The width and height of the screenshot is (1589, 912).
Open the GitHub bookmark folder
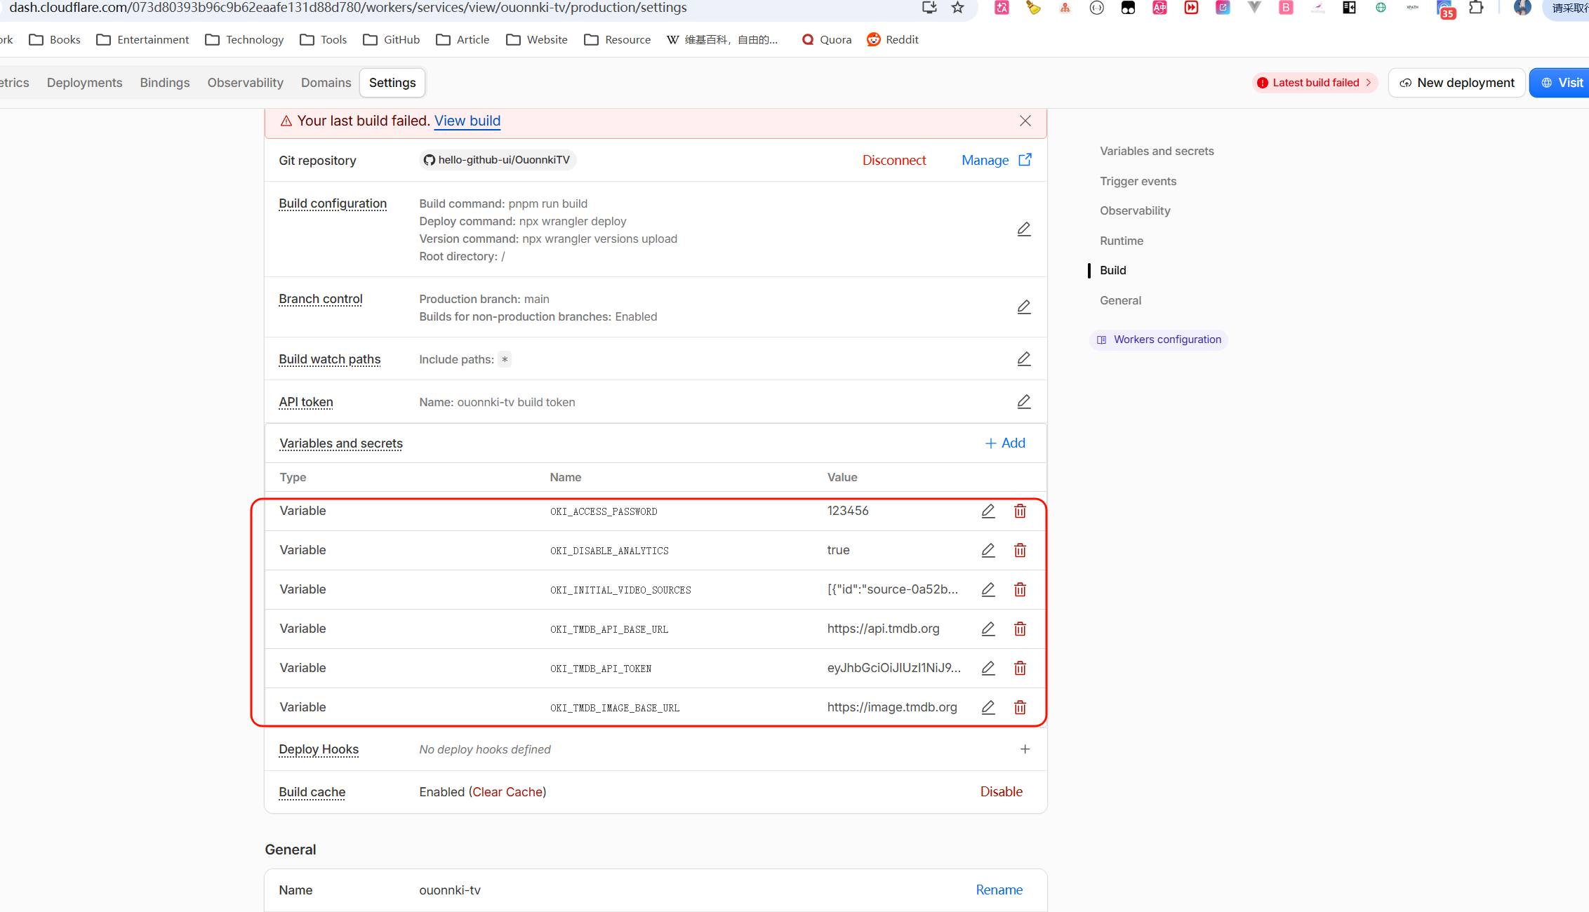point(392,40)
